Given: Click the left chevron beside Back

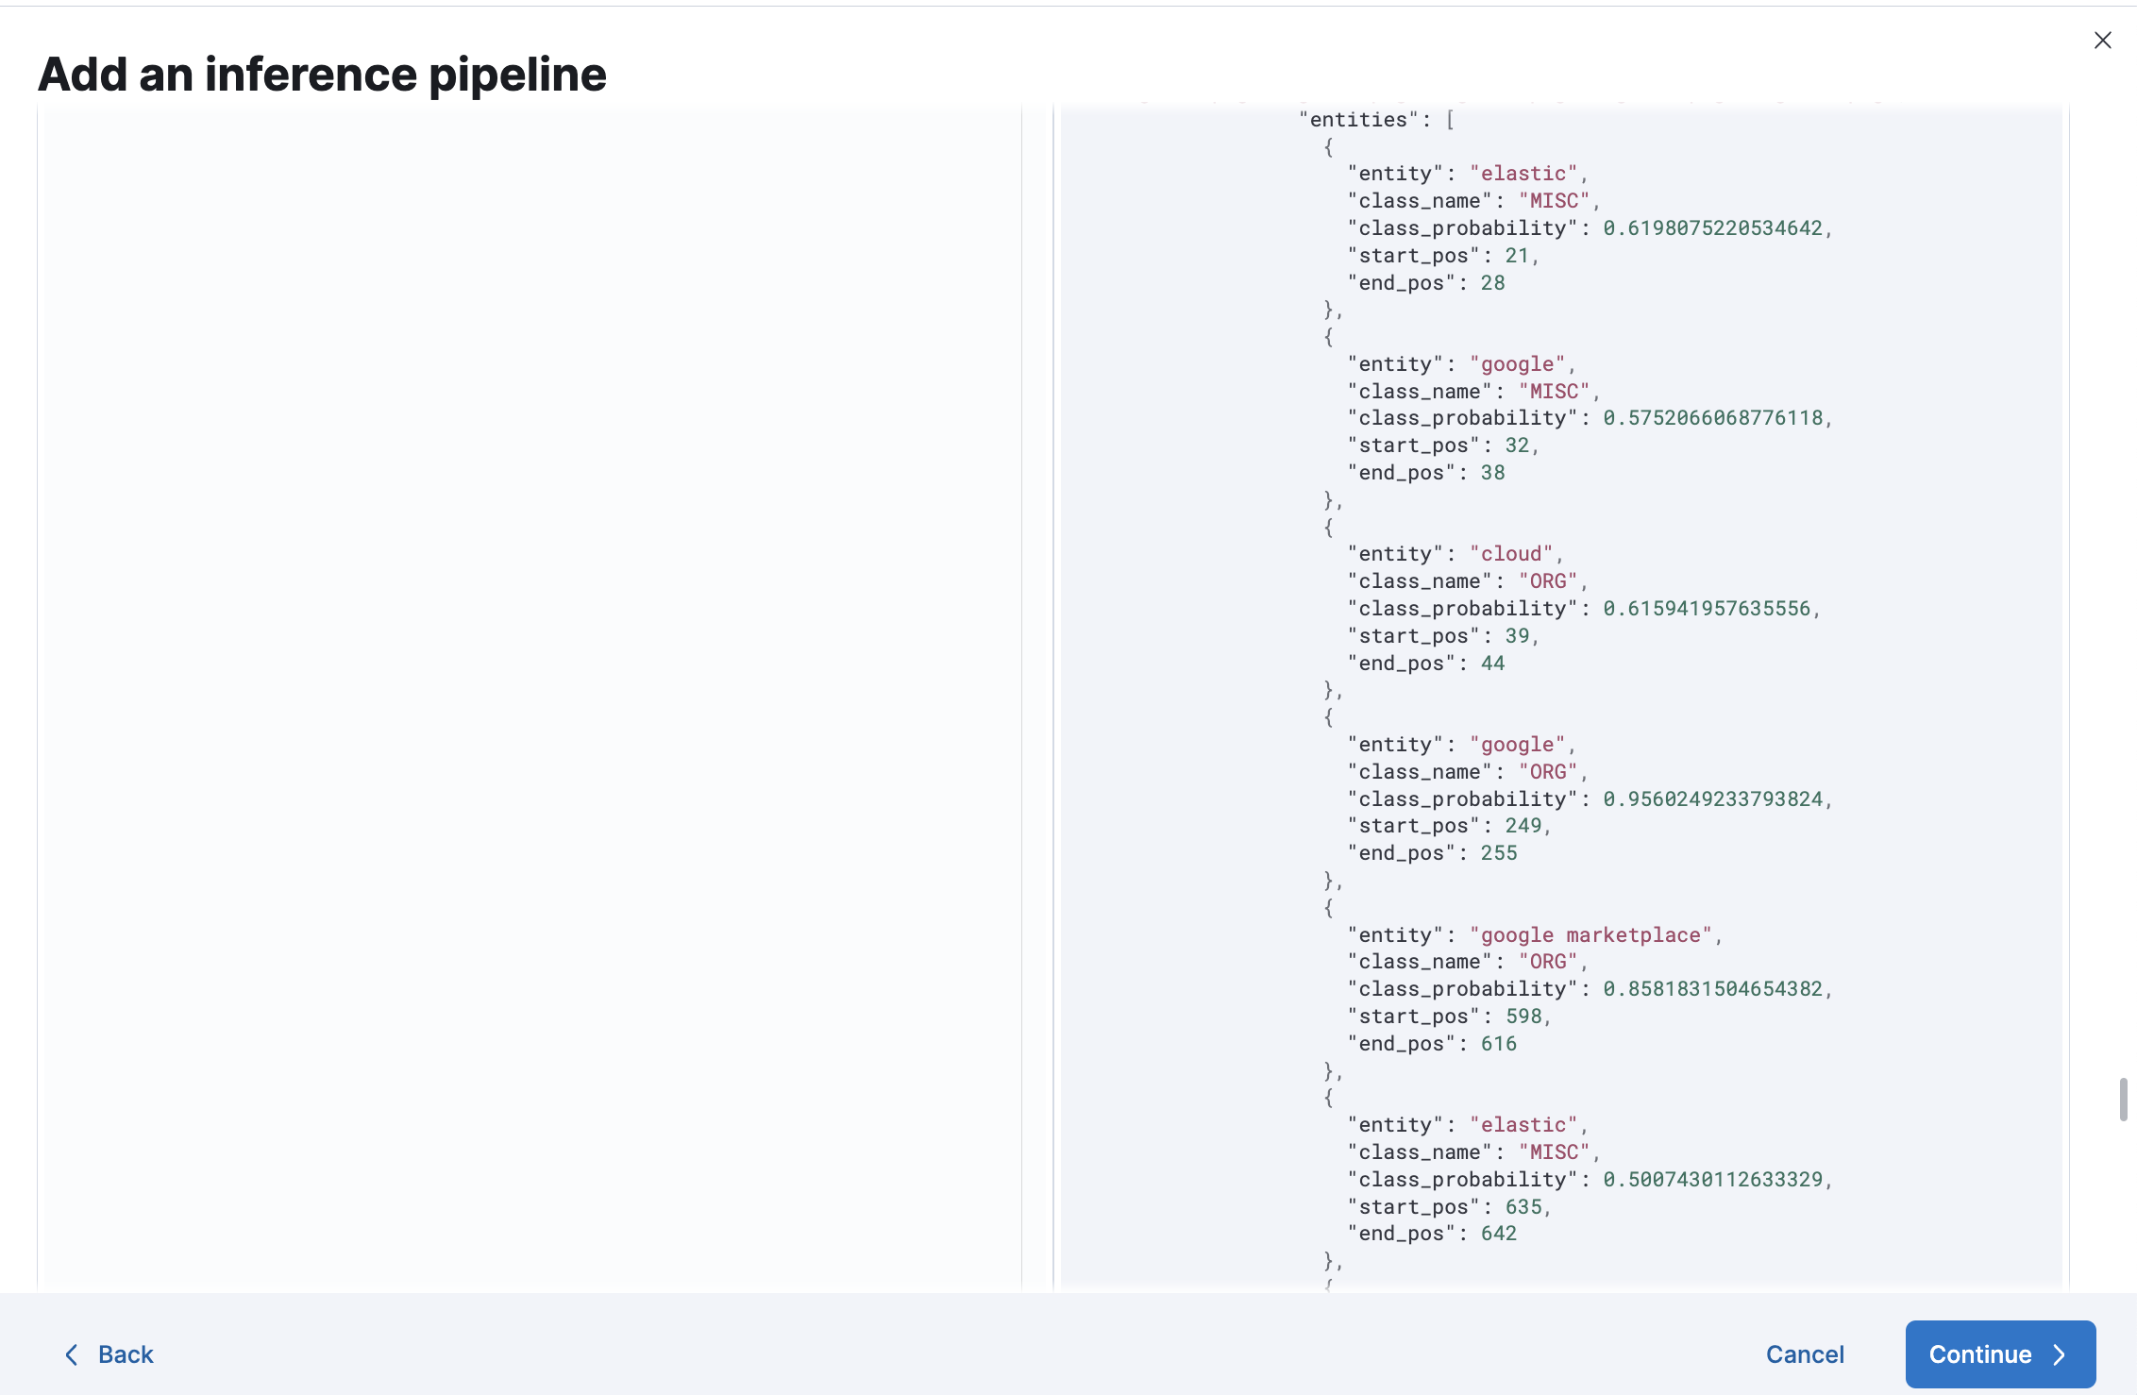Looking at the screenshot, I should pyautogui.click(x=72, y=1354).
